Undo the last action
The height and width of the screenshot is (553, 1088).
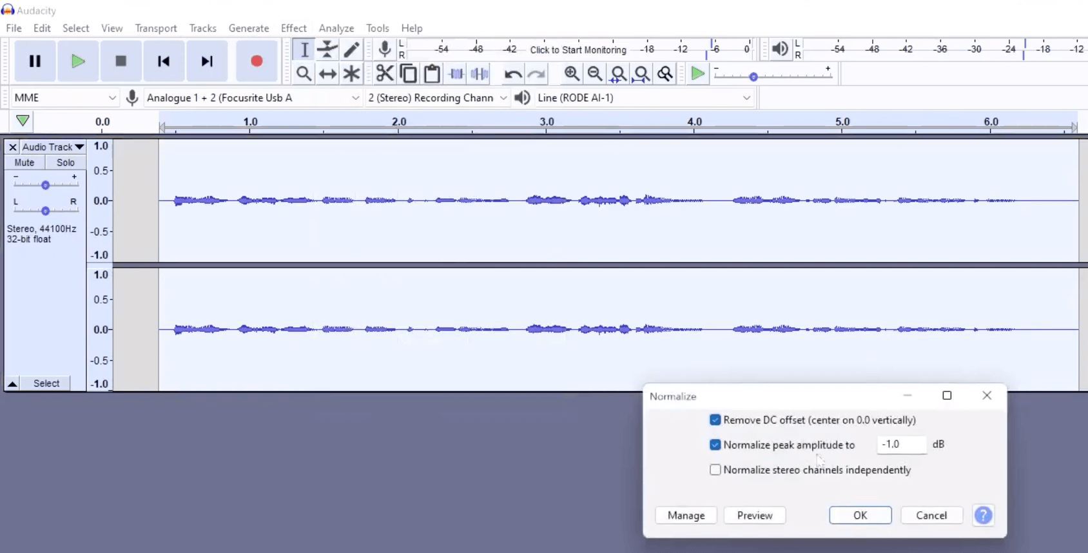[513, 74]
